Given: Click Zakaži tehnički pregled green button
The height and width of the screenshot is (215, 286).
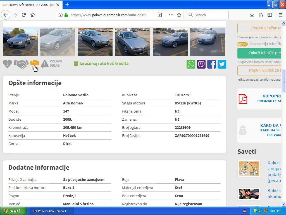Looking at the screenshot, I should (x=259, y=53).
